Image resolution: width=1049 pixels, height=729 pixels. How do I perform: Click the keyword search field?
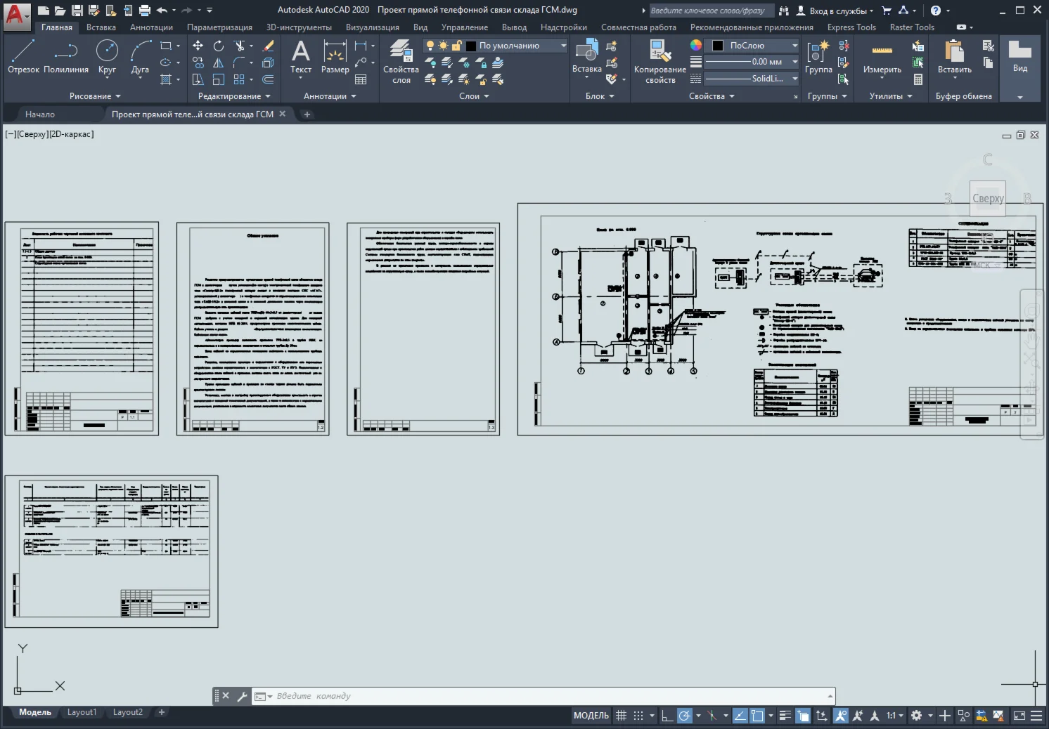710,11
